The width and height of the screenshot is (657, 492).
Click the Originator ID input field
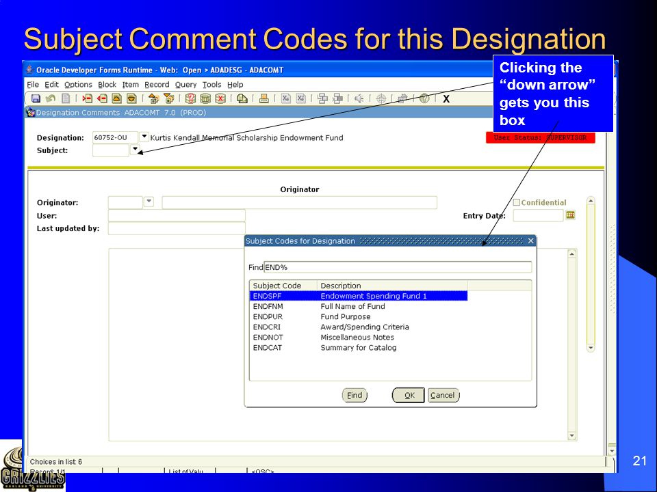click(x=125, y=202)
